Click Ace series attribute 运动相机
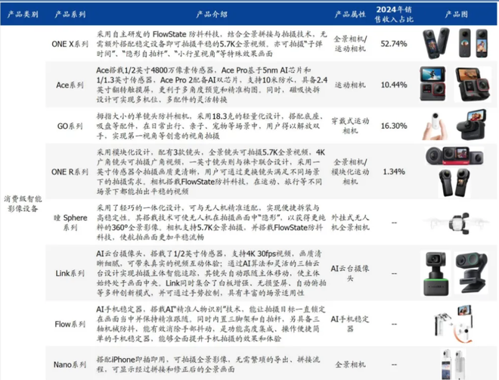 (x=350, y=85)
